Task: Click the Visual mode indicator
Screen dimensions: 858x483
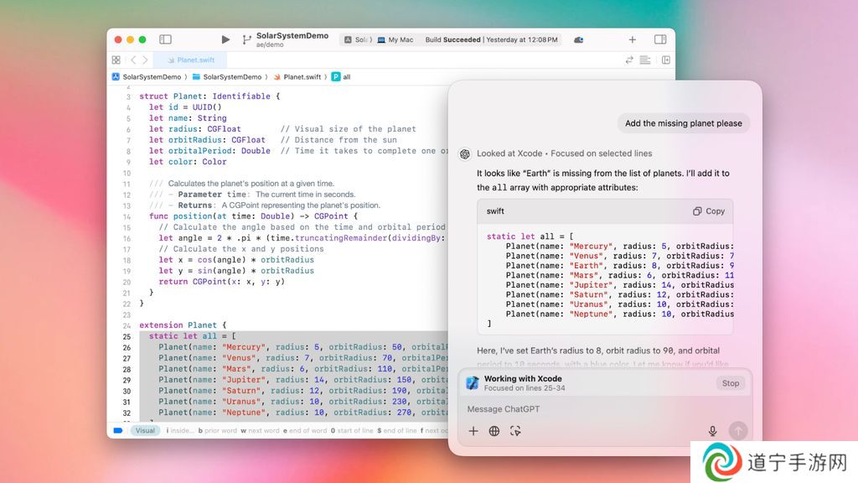Action: coord(145,431)
